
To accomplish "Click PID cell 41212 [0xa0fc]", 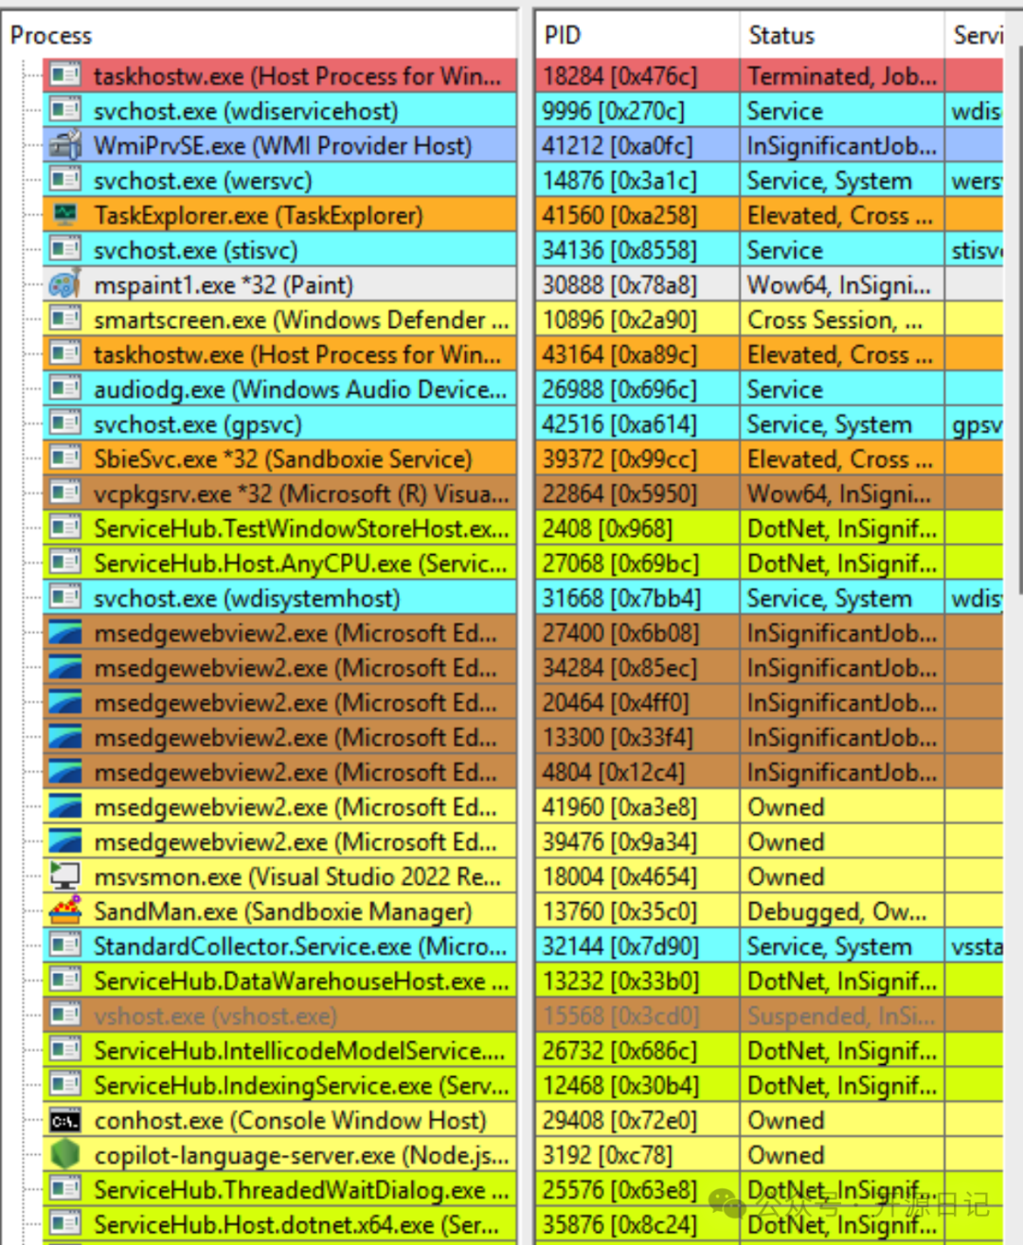I will (x=637, y=145).
